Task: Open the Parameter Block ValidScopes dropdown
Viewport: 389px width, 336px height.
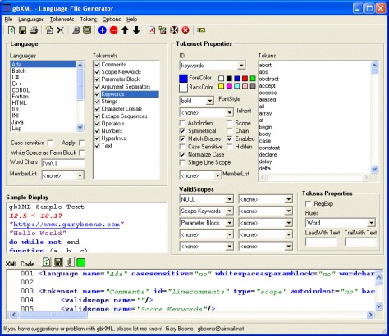Action: [x=230, y=223]
